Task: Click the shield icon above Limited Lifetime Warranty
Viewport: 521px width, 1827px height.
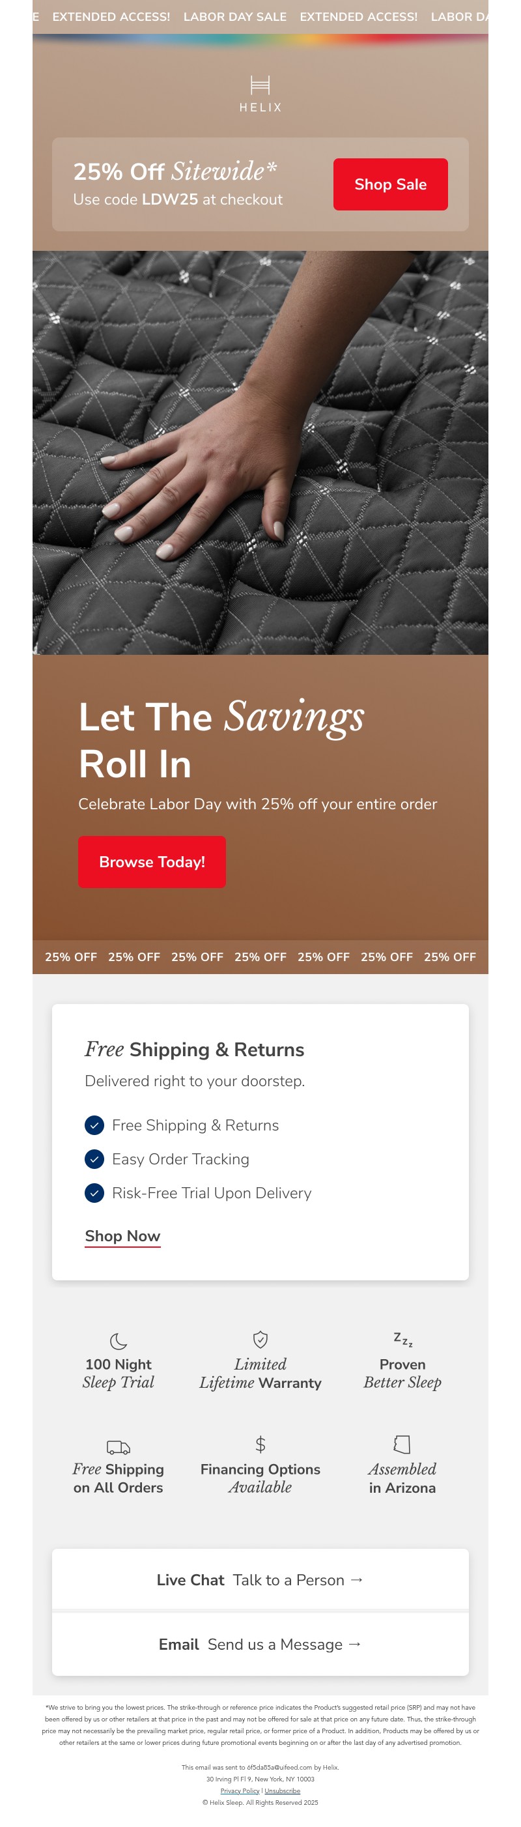Action: coord(260,1339)
